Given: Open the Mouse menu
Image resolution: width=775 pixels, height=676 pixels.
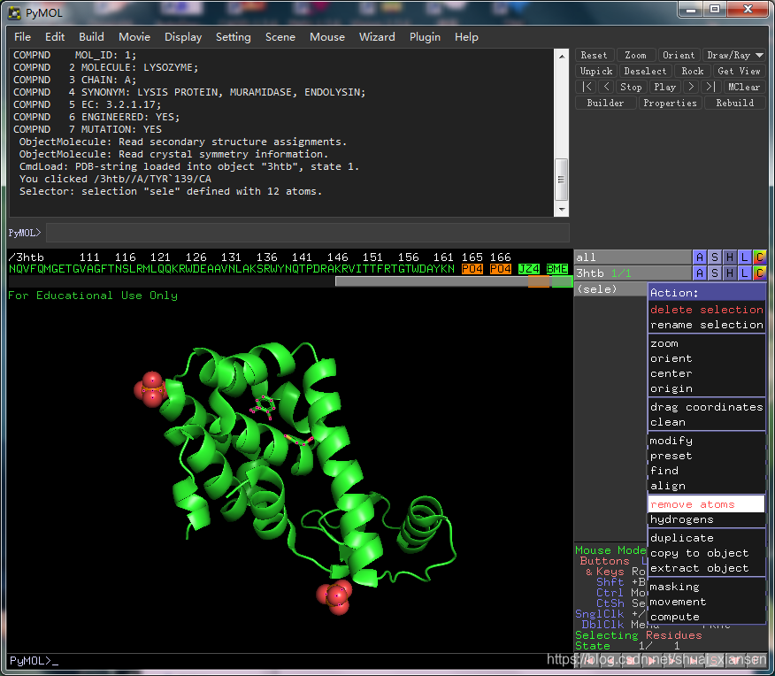Looking at the screenshot, I should point(327,37).
